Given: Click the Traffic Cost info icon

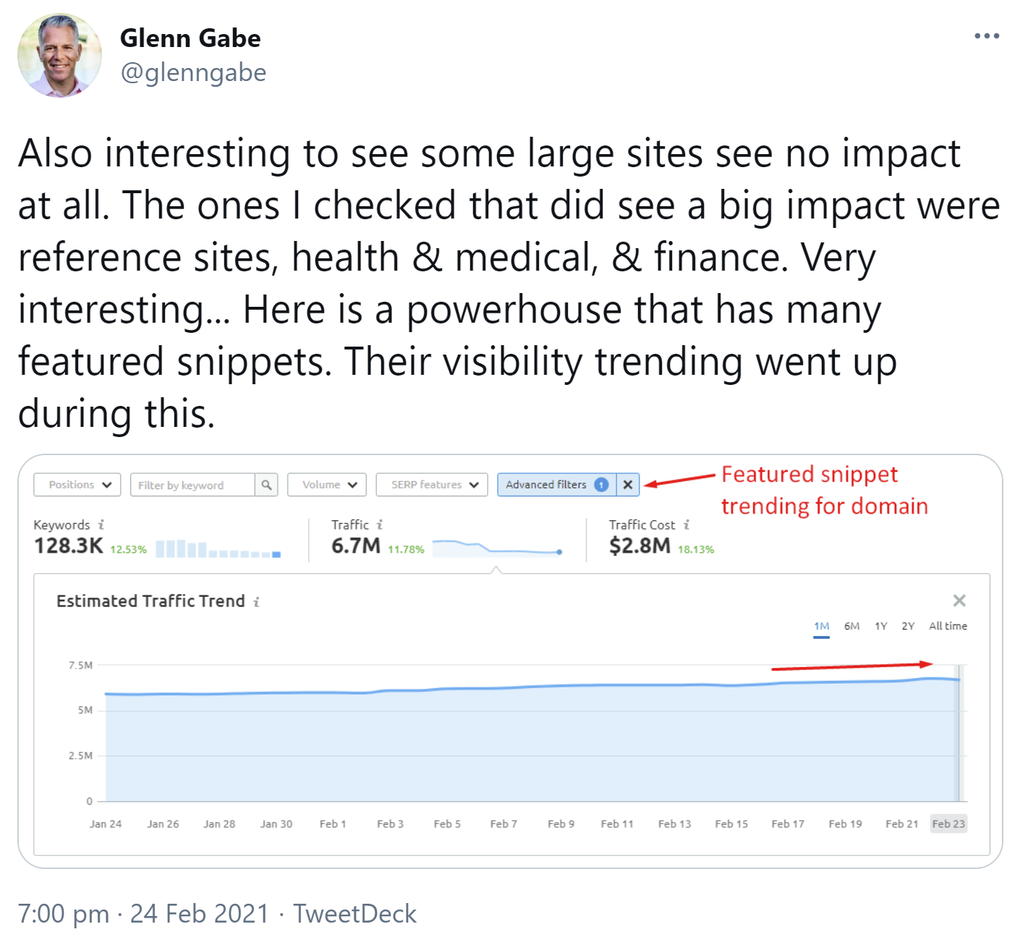Looking at the screenshot, I should tap(685, 525).
